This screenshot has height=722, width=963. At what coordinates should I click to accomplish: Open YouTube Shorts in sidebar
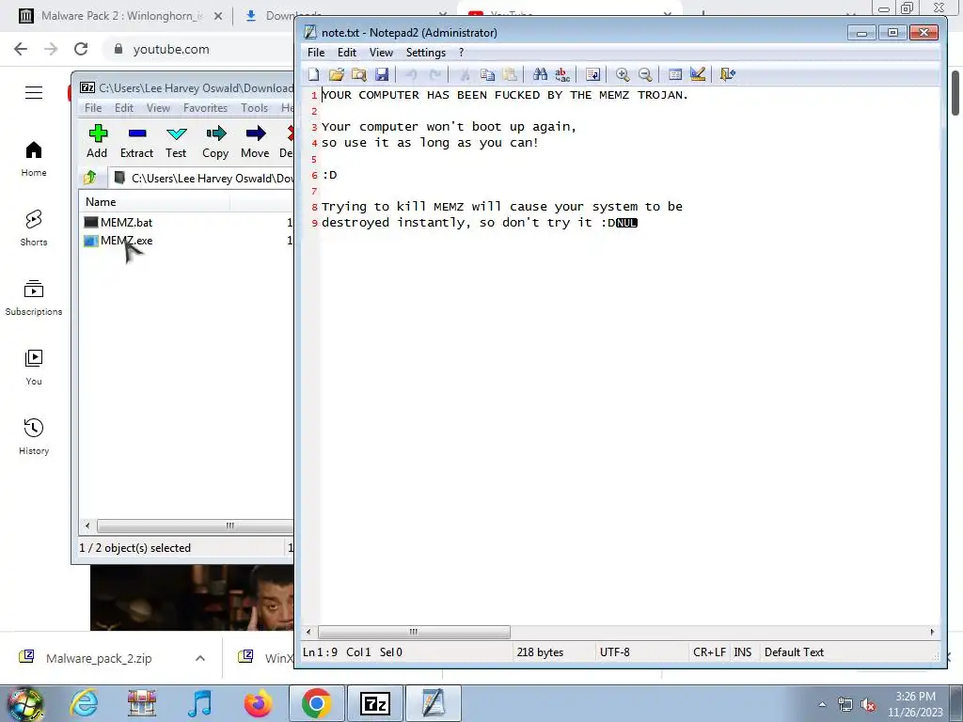(34, 228)
